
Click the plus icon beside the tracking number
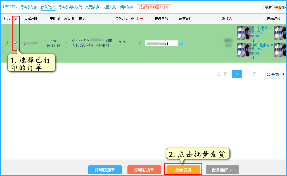[181, 43]
